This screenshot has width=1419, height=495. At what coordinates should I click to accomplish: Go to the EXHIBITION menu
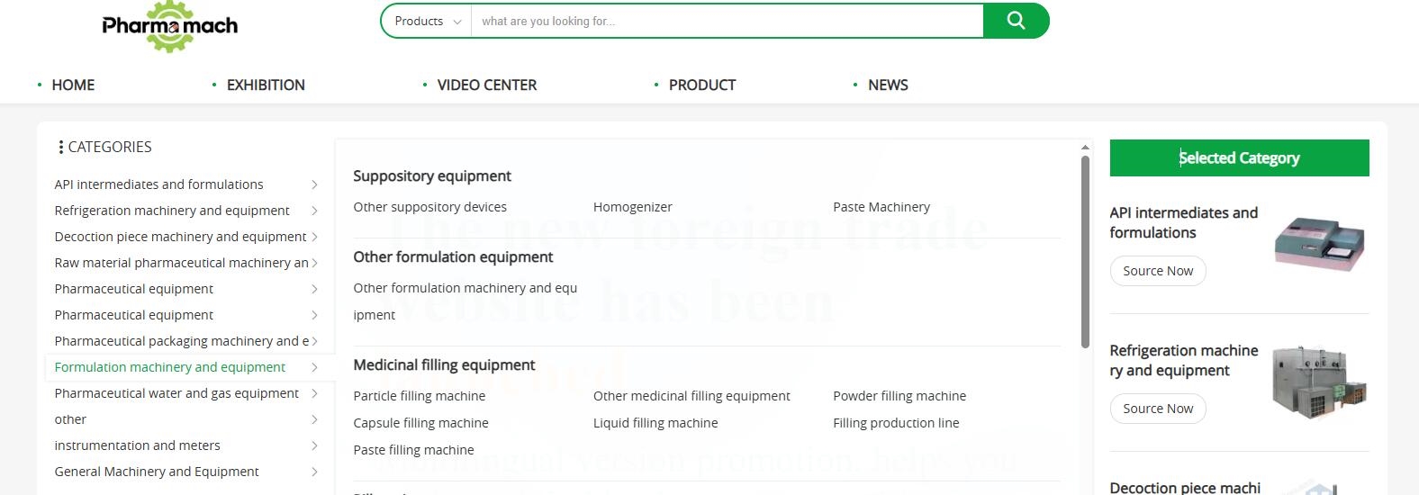click(x=266, y=85)
